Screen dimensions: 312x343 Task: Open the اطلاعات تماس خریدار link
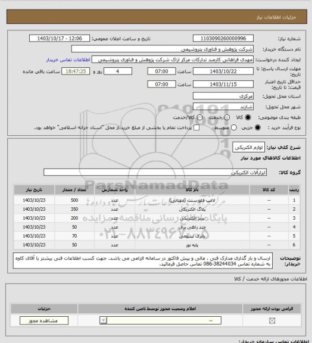point(68,60)
